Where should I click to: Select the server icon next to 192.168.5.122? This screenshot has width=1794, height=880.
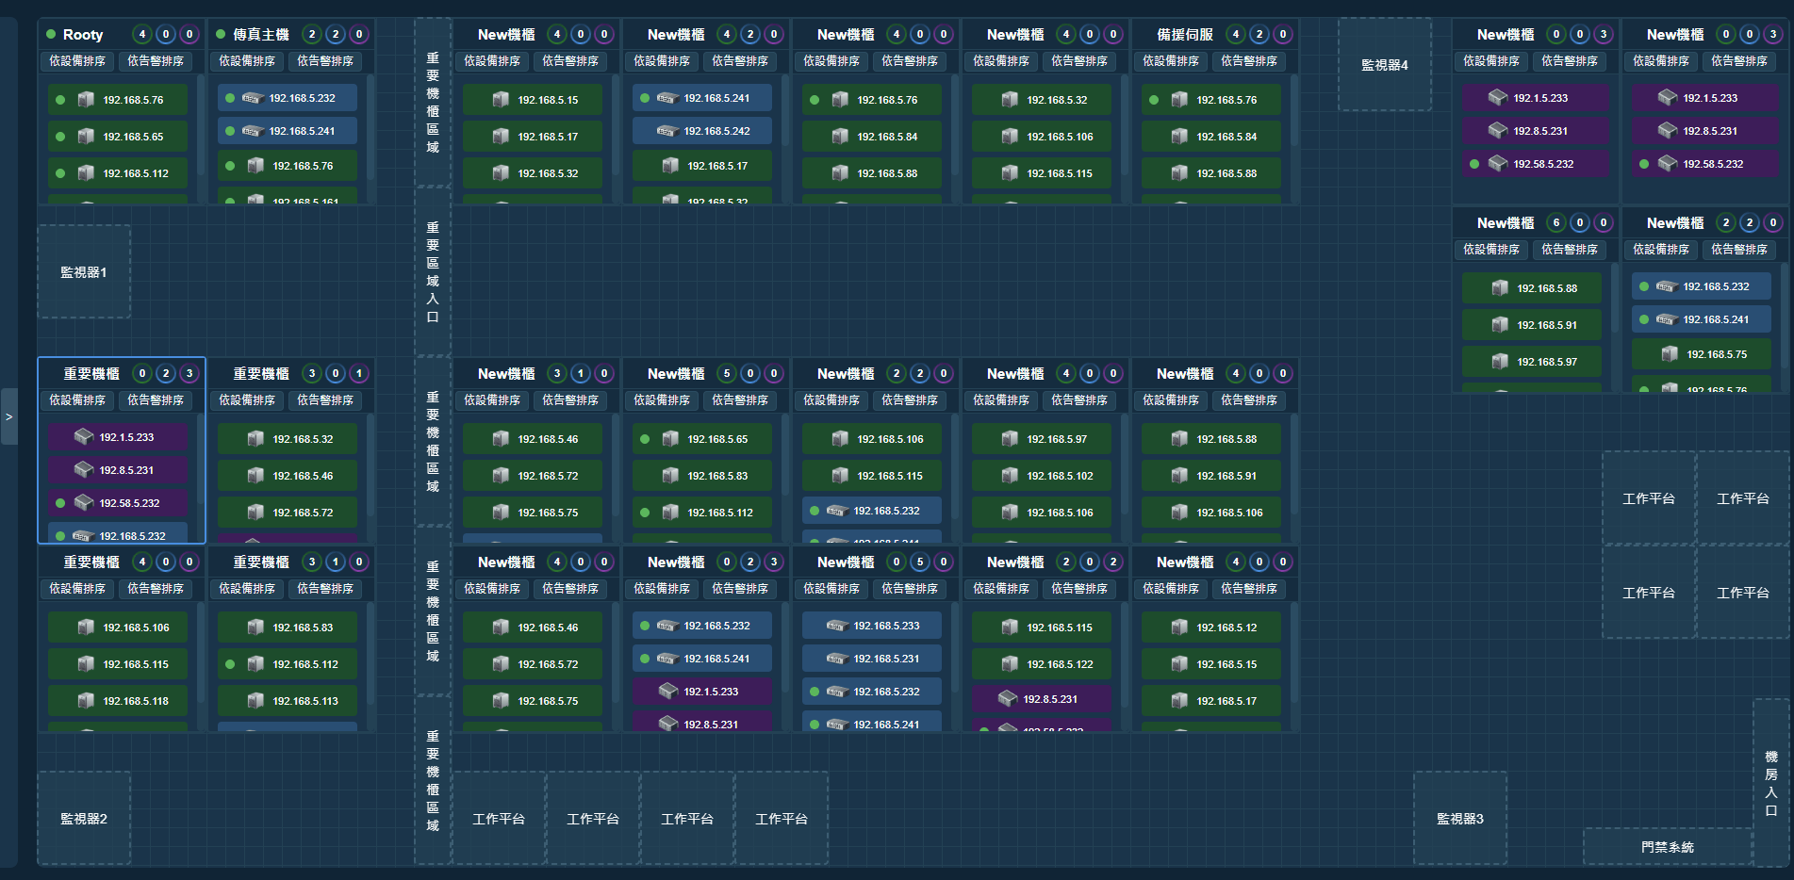pyautogui.click(x=1010, y=664)
